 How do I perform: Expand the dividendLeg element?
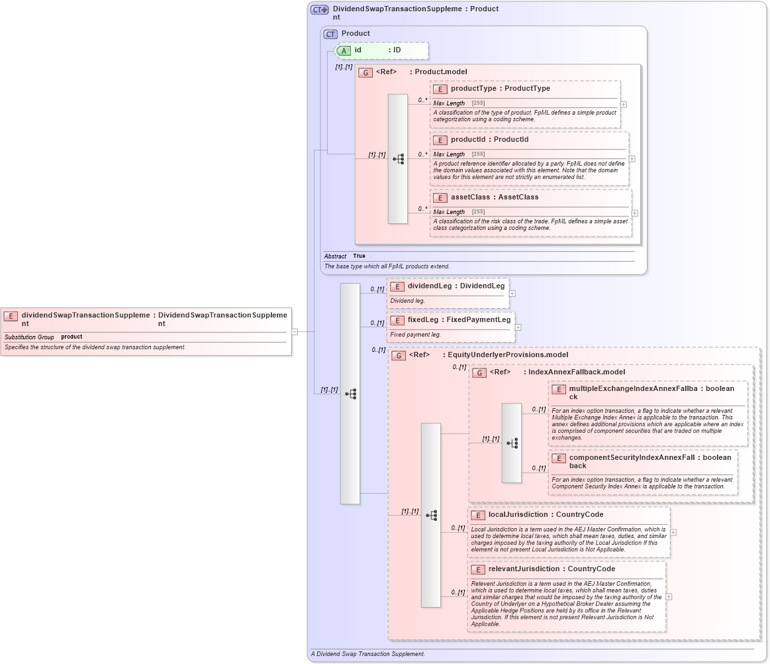pos(512,294)
